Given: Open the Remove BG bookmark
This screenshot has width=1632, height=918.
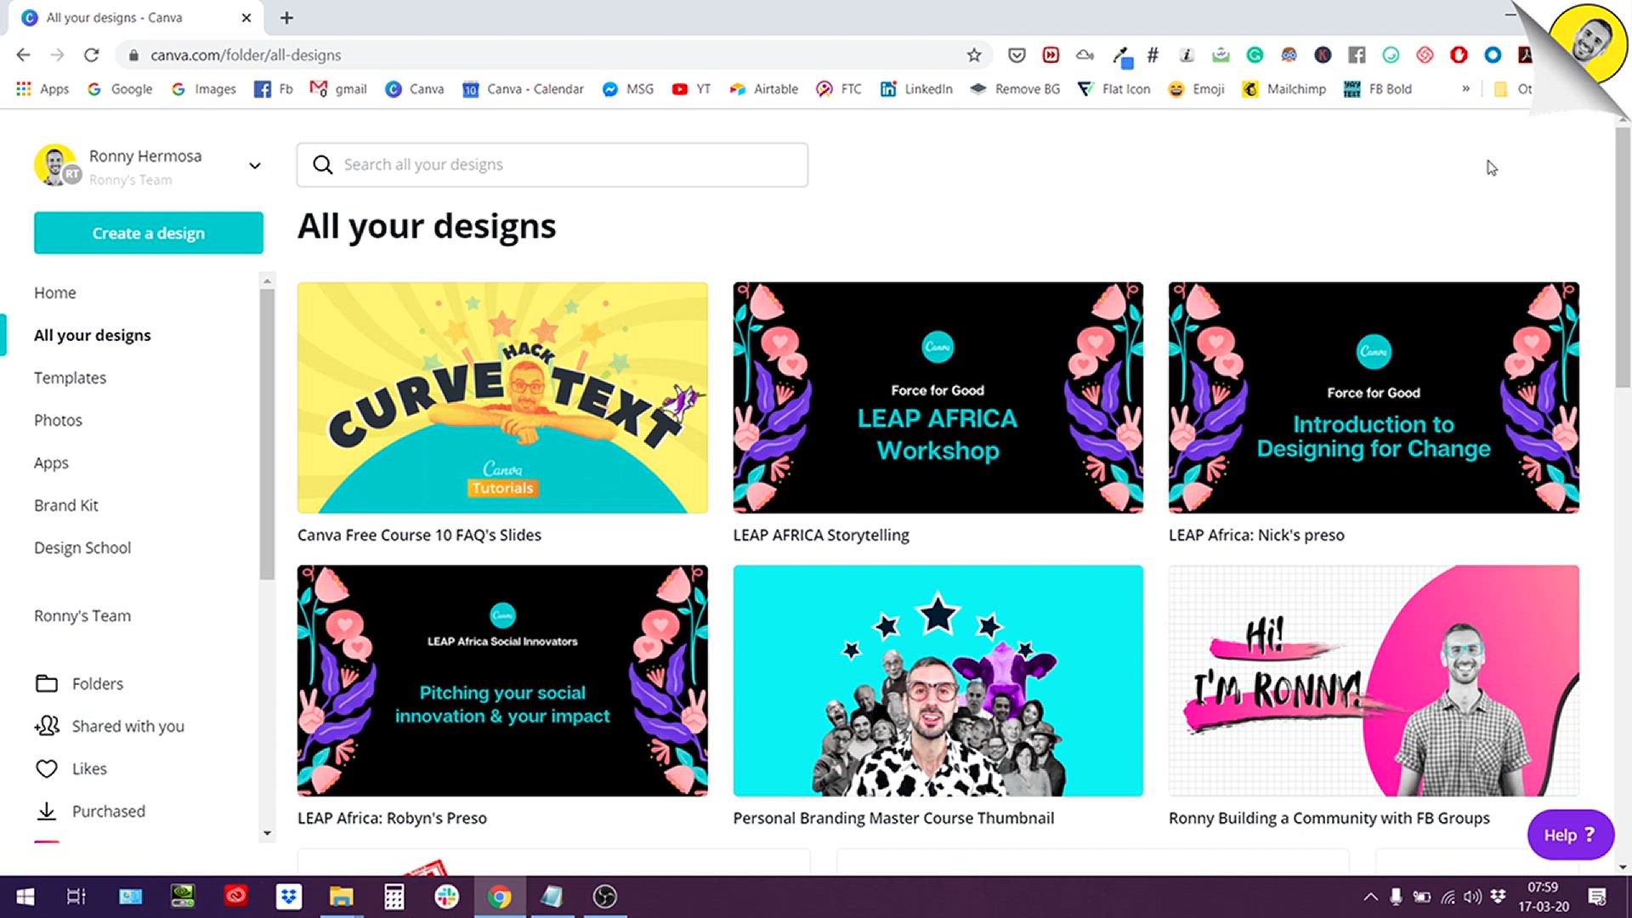Looking at the screenshot, I should 1015,89.
